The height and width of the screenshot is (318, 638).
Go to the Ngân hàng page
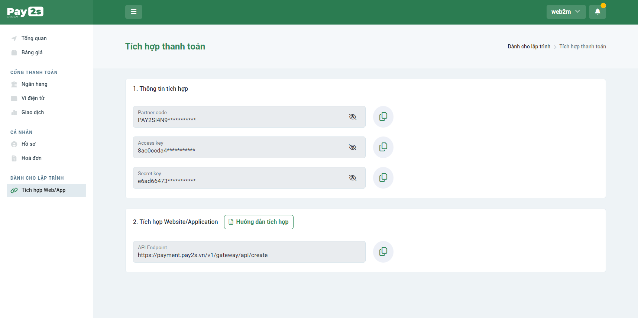click(35, 84)
